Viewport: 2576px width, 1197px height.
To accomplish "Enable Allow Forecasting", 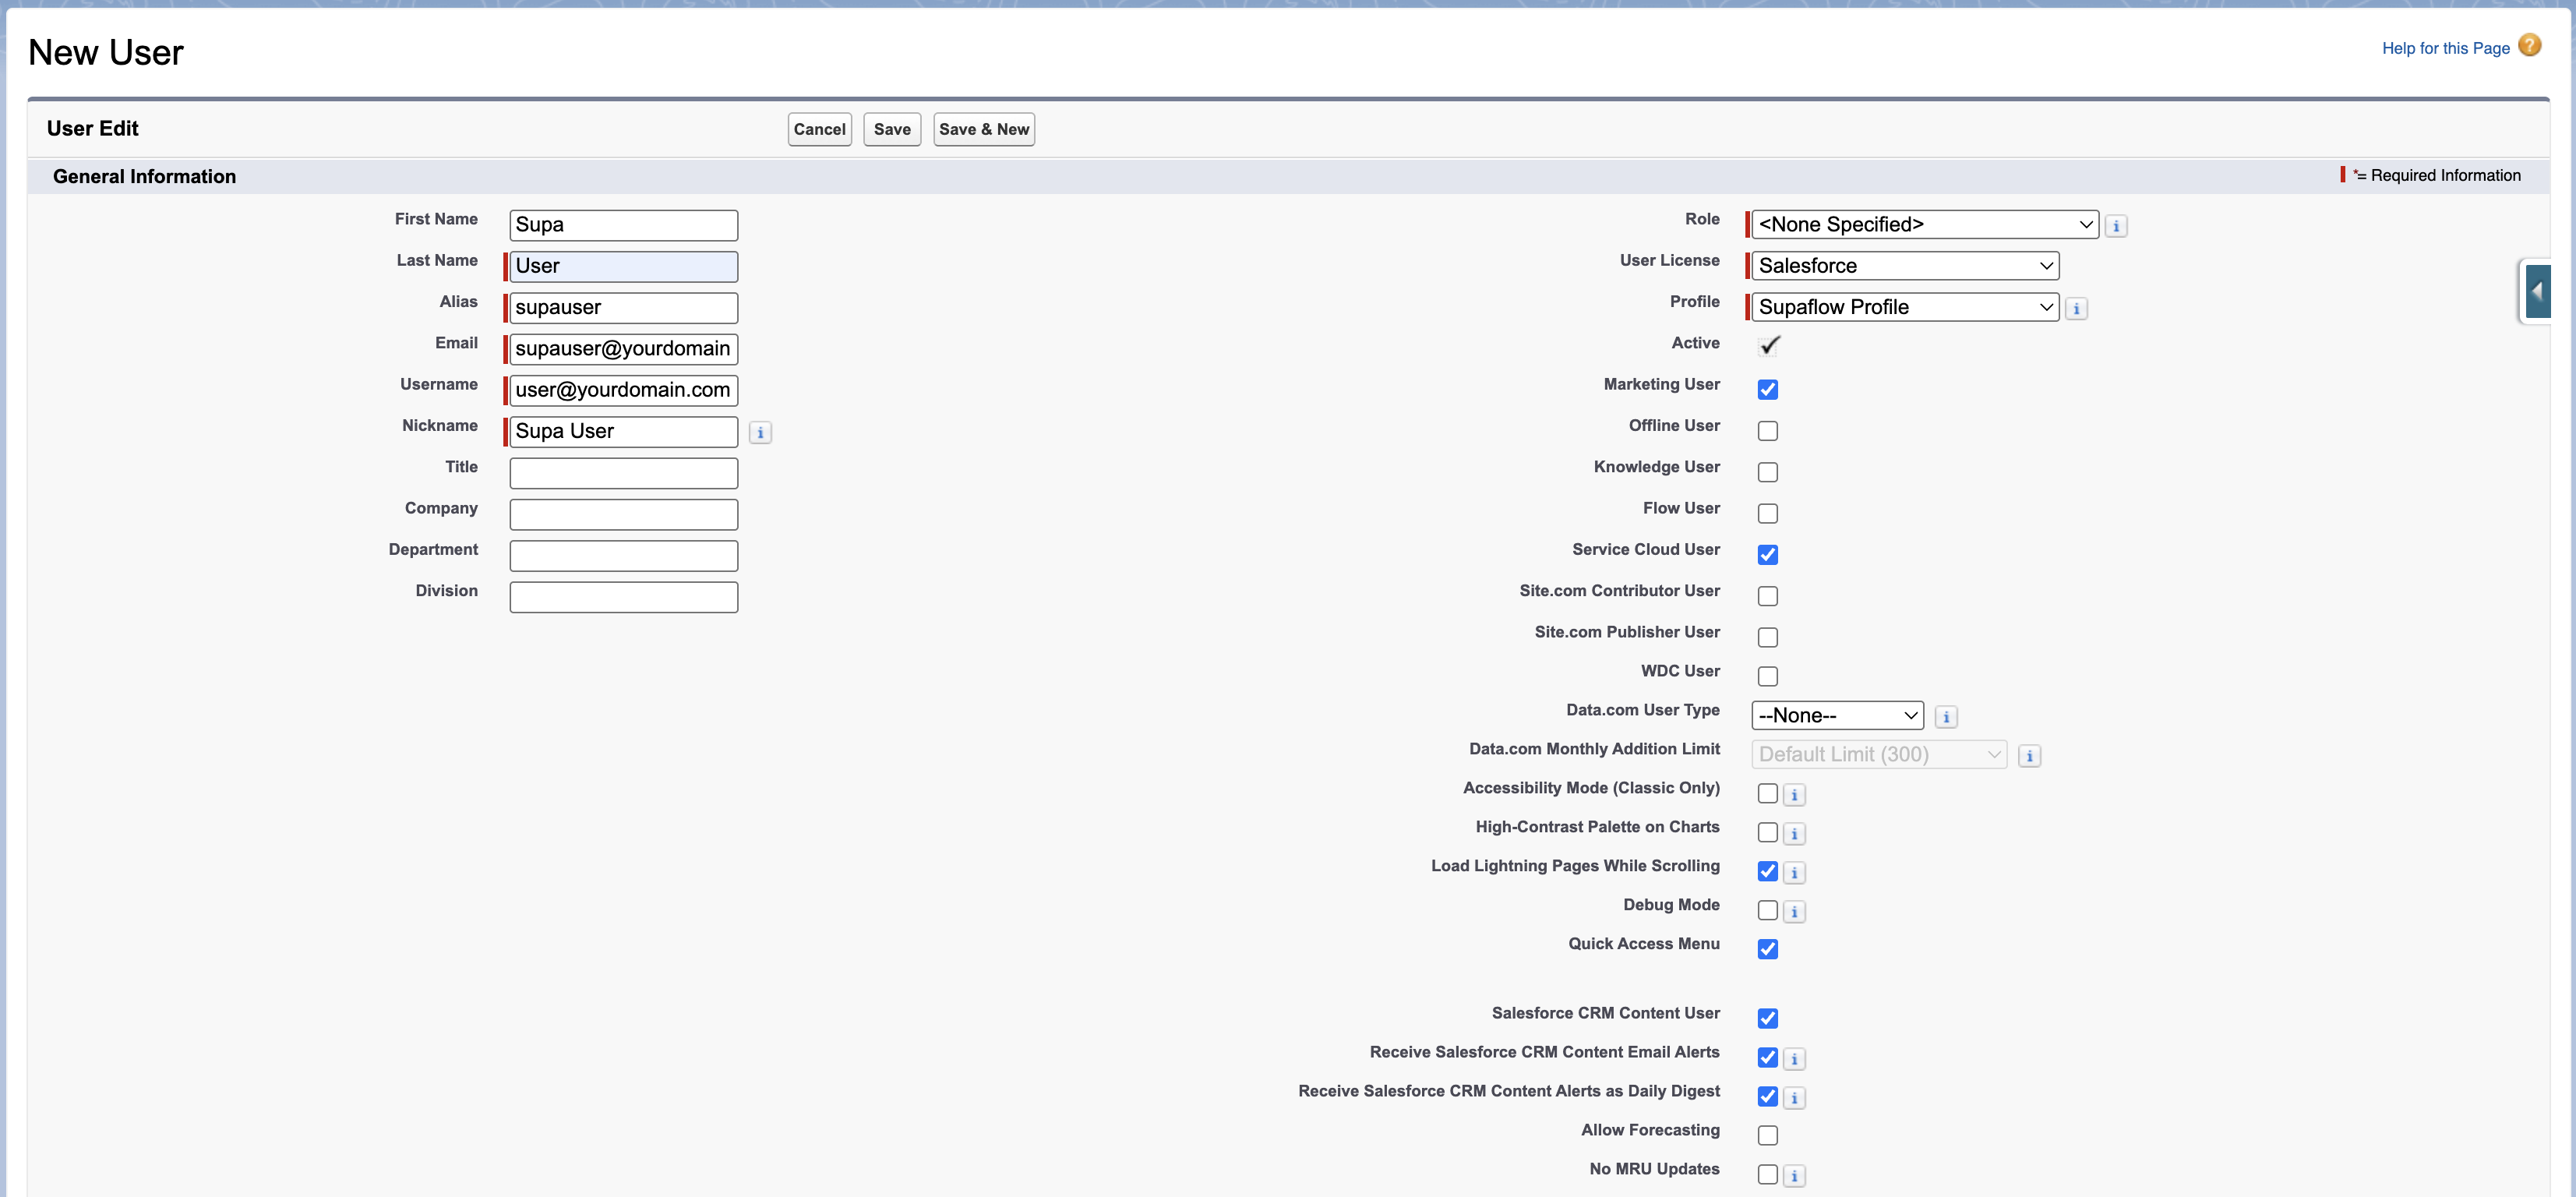I will [1768, 1135].
